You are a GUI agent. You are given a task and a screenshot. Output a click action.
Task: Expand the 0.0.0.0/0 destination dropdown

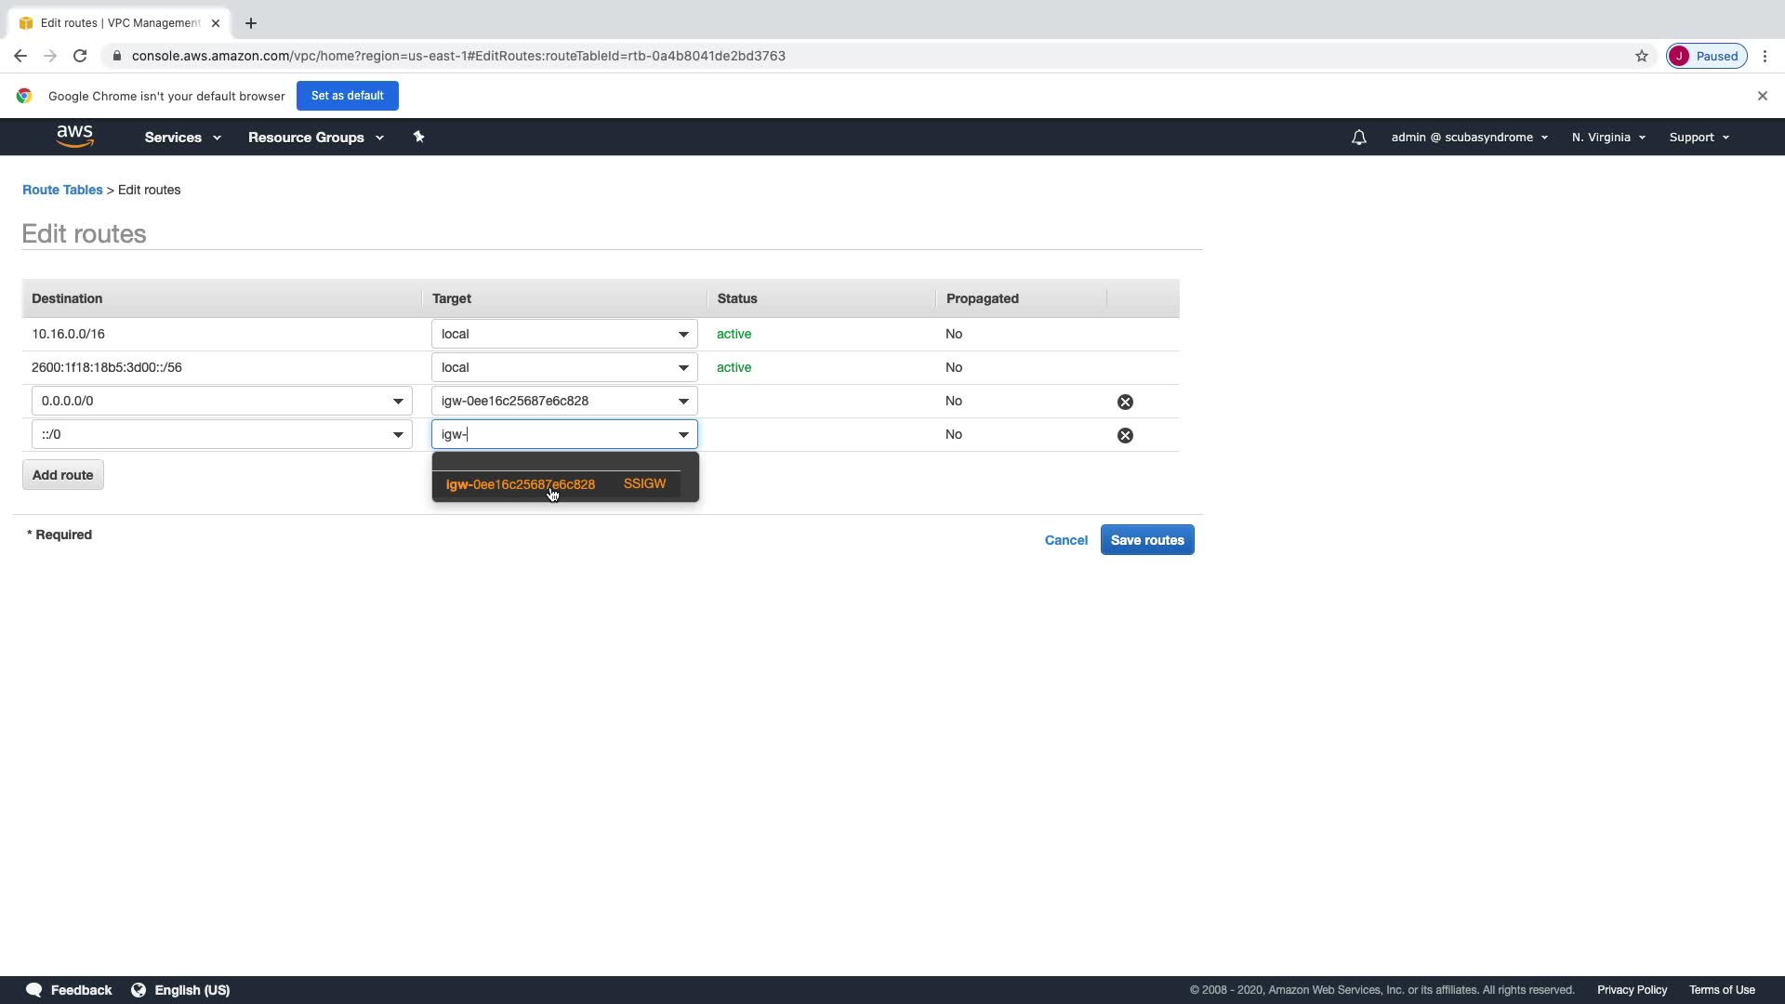click(x=398, y=402)
